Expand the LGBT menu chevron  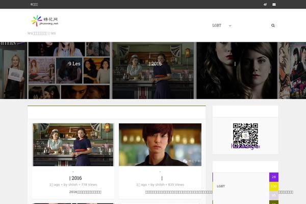tap(230, 25)
